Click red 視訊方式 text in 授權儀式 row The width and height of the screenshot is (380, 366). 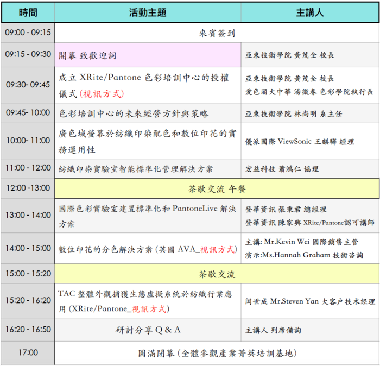(102, 93)
